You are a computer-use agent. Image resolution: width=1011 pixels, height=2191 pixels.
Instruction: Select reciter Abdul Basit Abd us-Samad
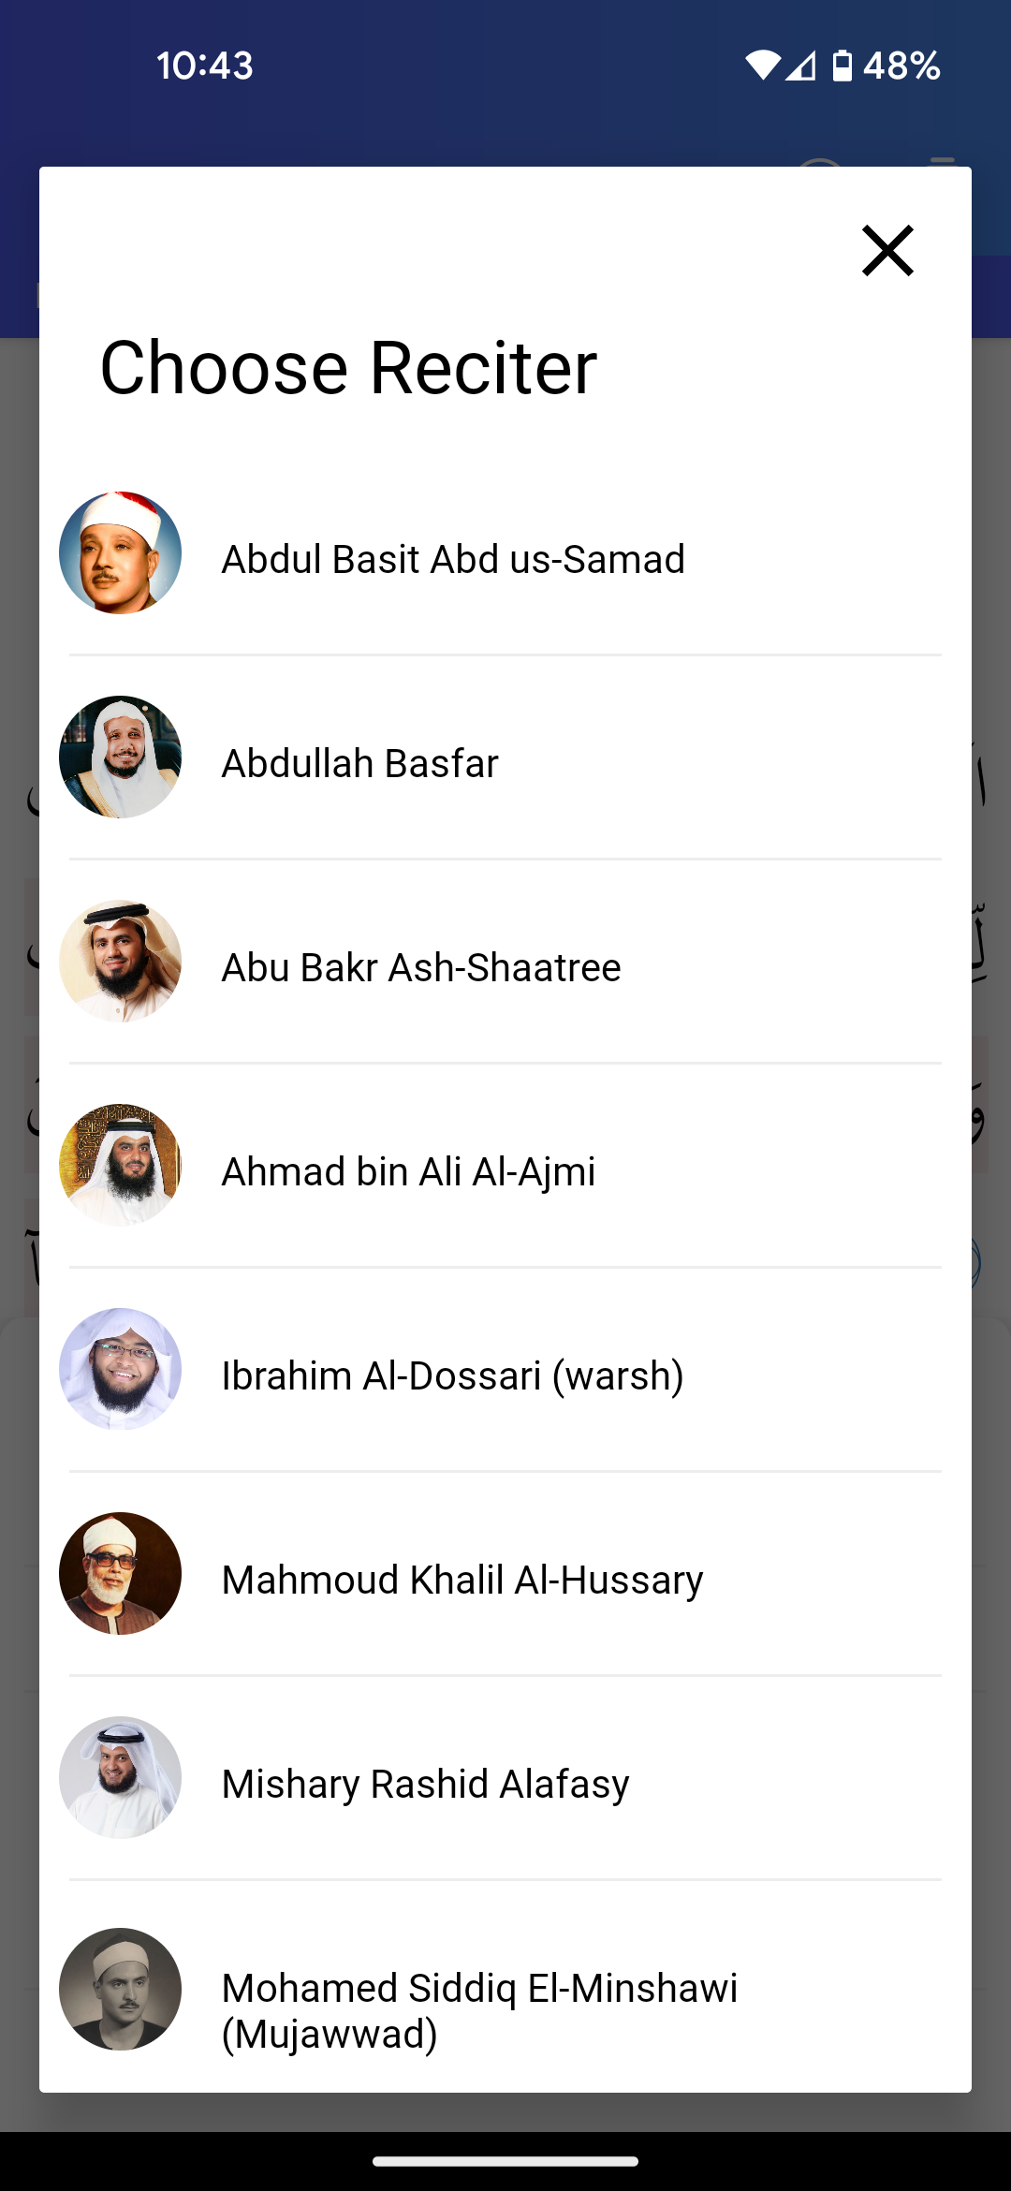tap(453, 559)
